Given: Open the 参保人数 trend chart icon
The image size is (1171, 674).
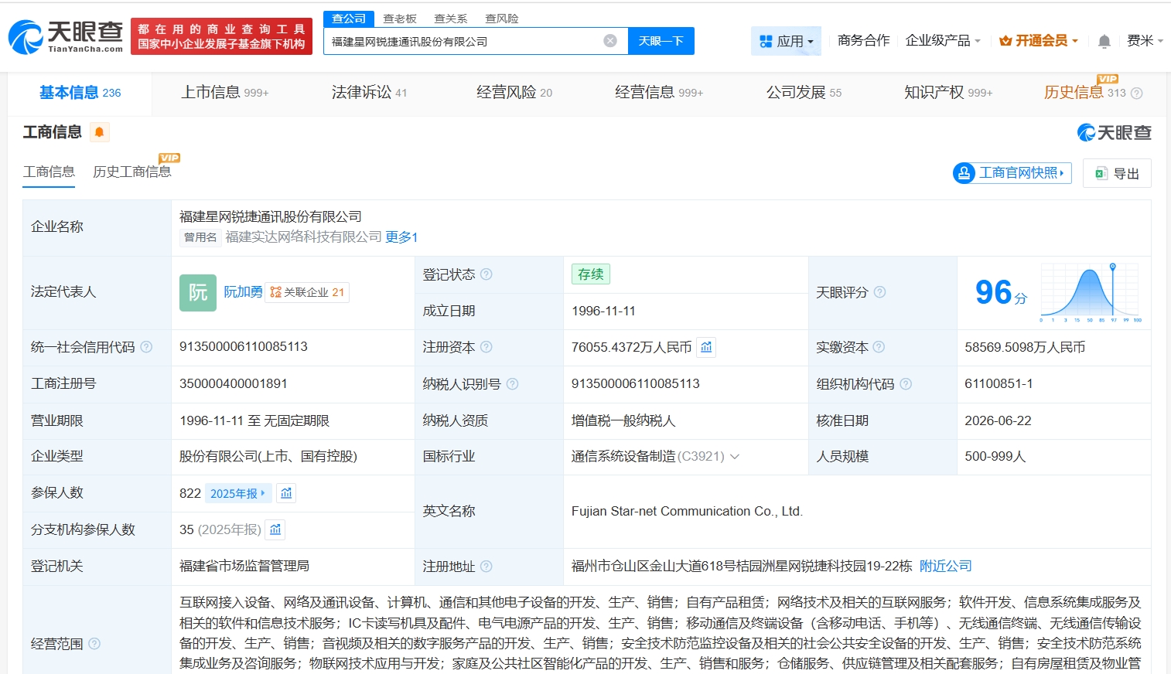Looking at the screenshot, I should click(x=286, y=493).
